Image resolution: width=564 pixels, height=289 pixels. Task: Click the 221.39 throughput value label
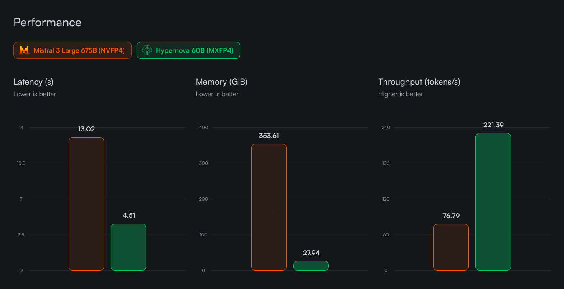point(493,125)
